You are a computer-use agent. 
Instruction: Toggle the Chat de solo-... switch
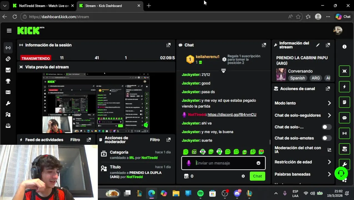(x=327, y=127)
